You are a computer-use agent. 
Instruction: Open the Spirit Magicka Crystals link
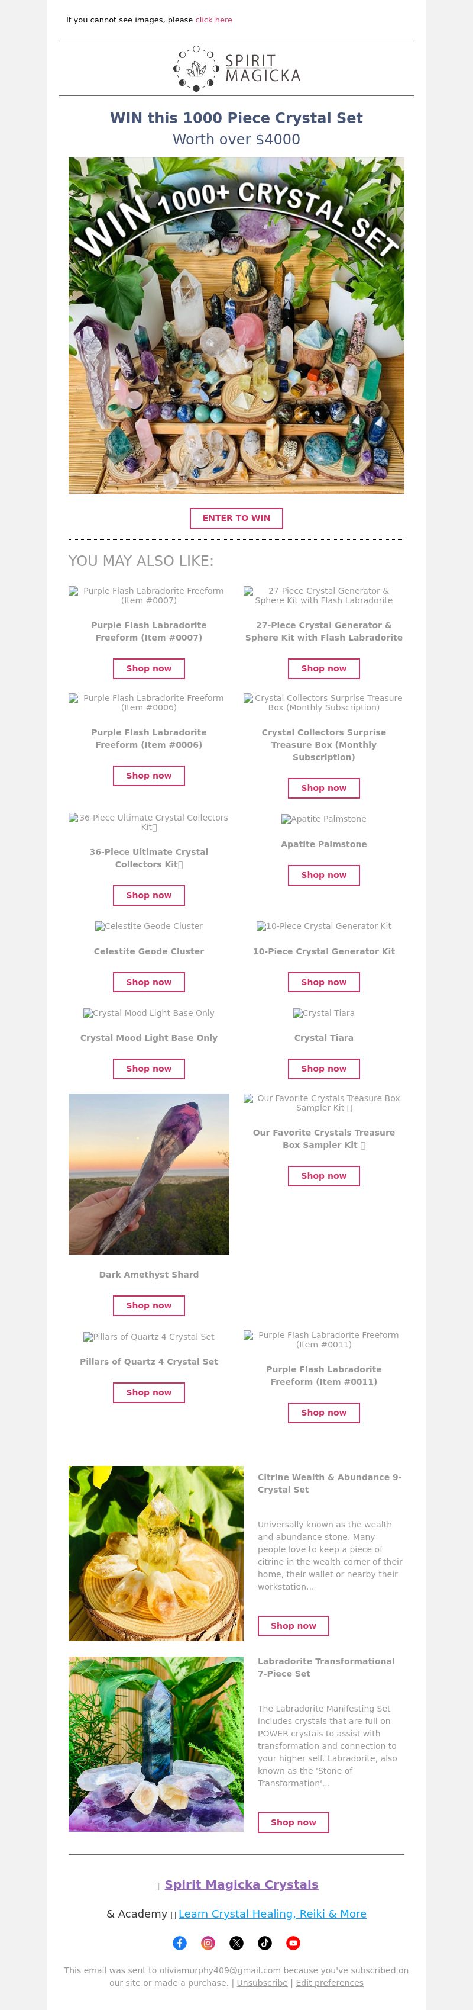[x=242, y=1884]
